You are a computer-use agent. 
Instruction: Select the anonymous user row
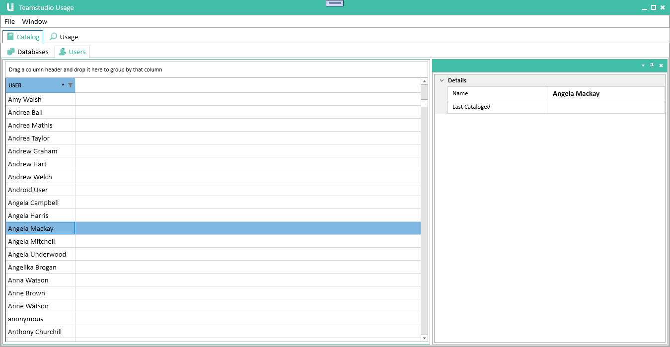pos(25,319)
